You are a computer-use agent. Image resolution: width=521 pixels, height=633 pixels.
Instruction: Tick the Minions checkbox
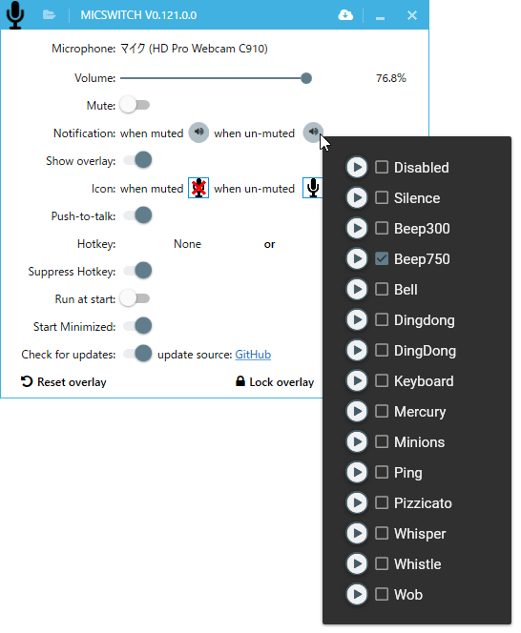click(x=382, y=441)
